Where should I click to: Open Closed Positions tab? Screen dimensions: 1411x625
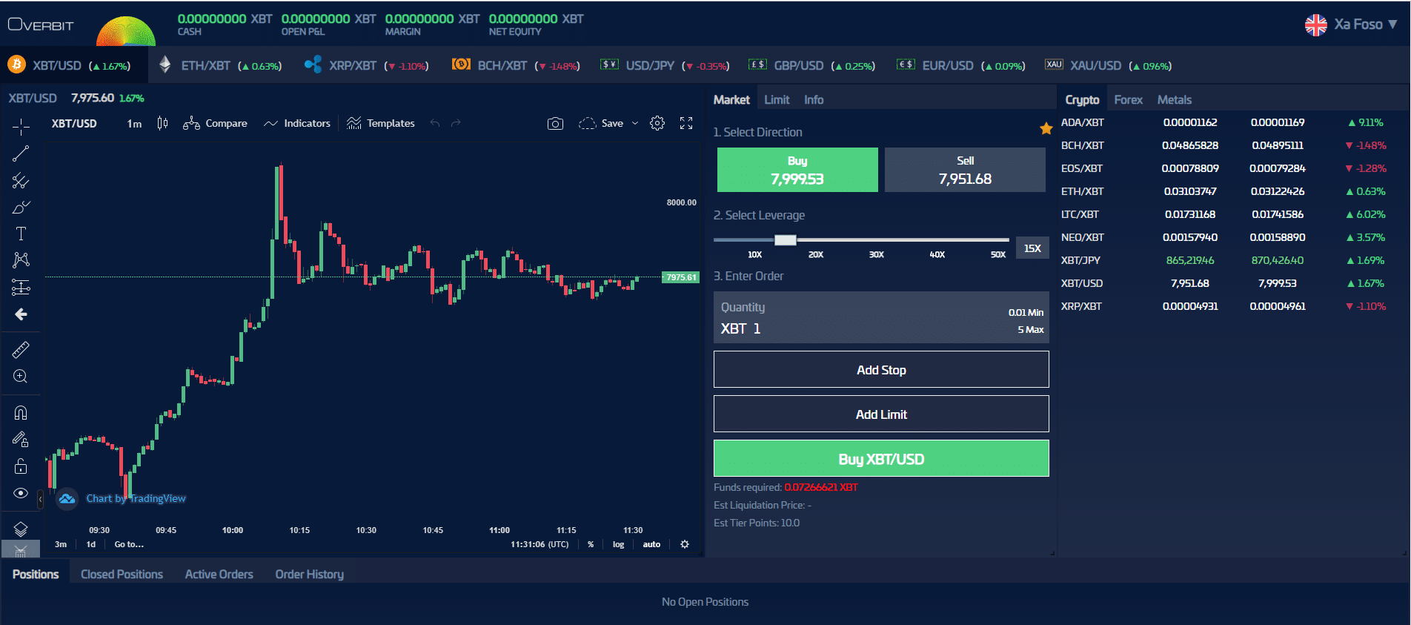[122, 574]
